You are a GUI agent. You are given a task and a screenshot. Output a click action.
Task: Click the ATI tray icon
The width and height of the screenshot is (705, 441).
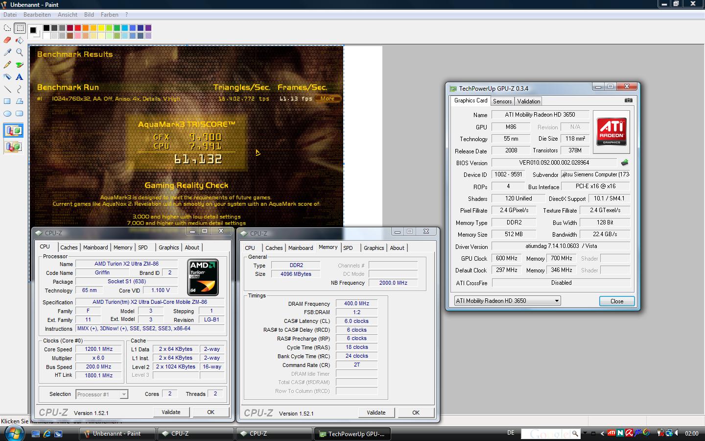click(x=611, y=433)
